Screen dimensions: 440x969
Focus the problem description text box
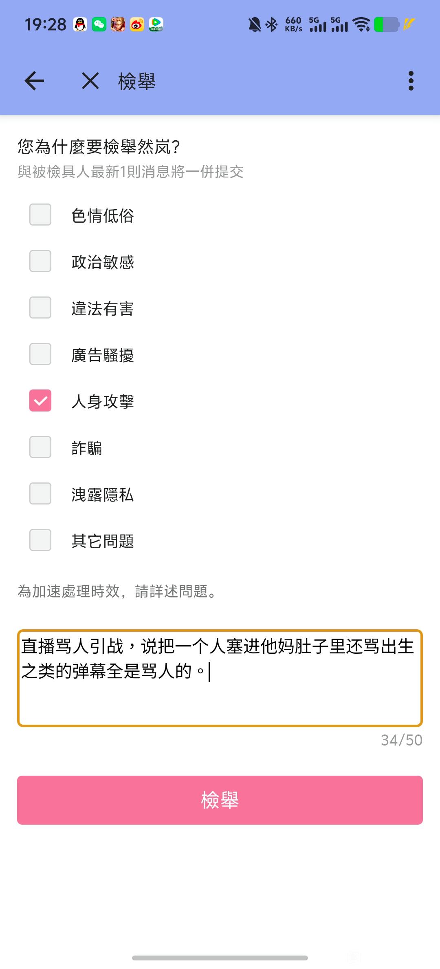220,679
